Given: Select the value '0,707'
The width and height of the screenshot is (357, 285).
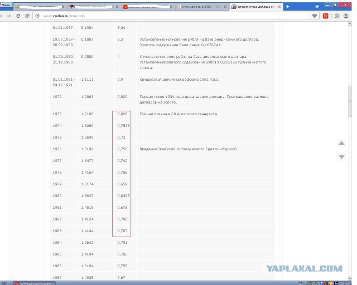Looking at the screenshot, I should 123,231.
